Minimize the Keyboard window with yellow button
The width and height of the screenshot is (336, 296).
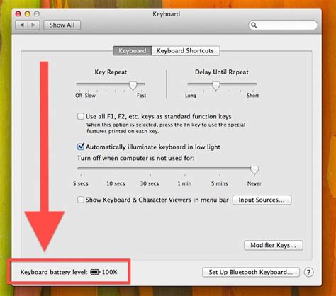(28, 14)
